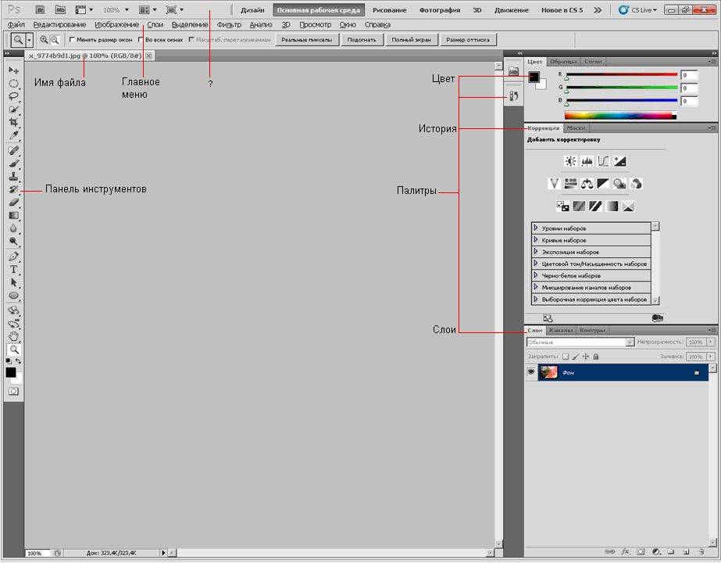
Task: Delete layer with the trash icon
Action: pyautogui.click(x=701, y=551)
